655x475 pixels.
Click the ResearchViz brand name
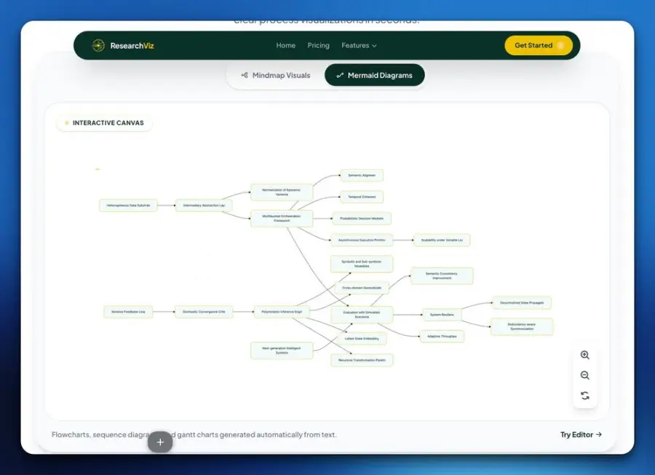click(x=132, y=46)
